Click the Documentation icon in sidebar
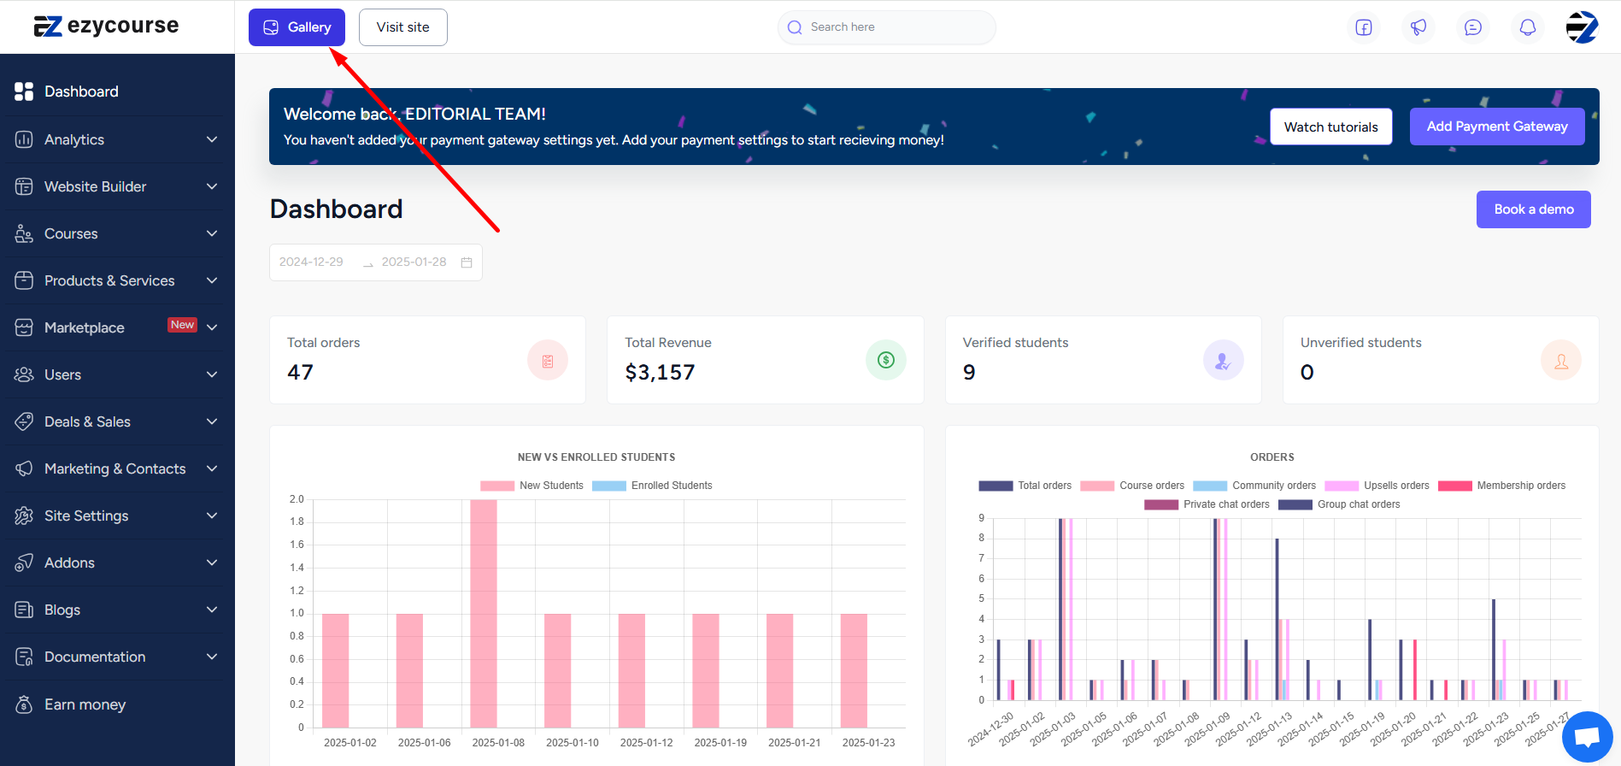Image resolution: width=1621 pixels, height=766 pixels. (x=24, y=657)
